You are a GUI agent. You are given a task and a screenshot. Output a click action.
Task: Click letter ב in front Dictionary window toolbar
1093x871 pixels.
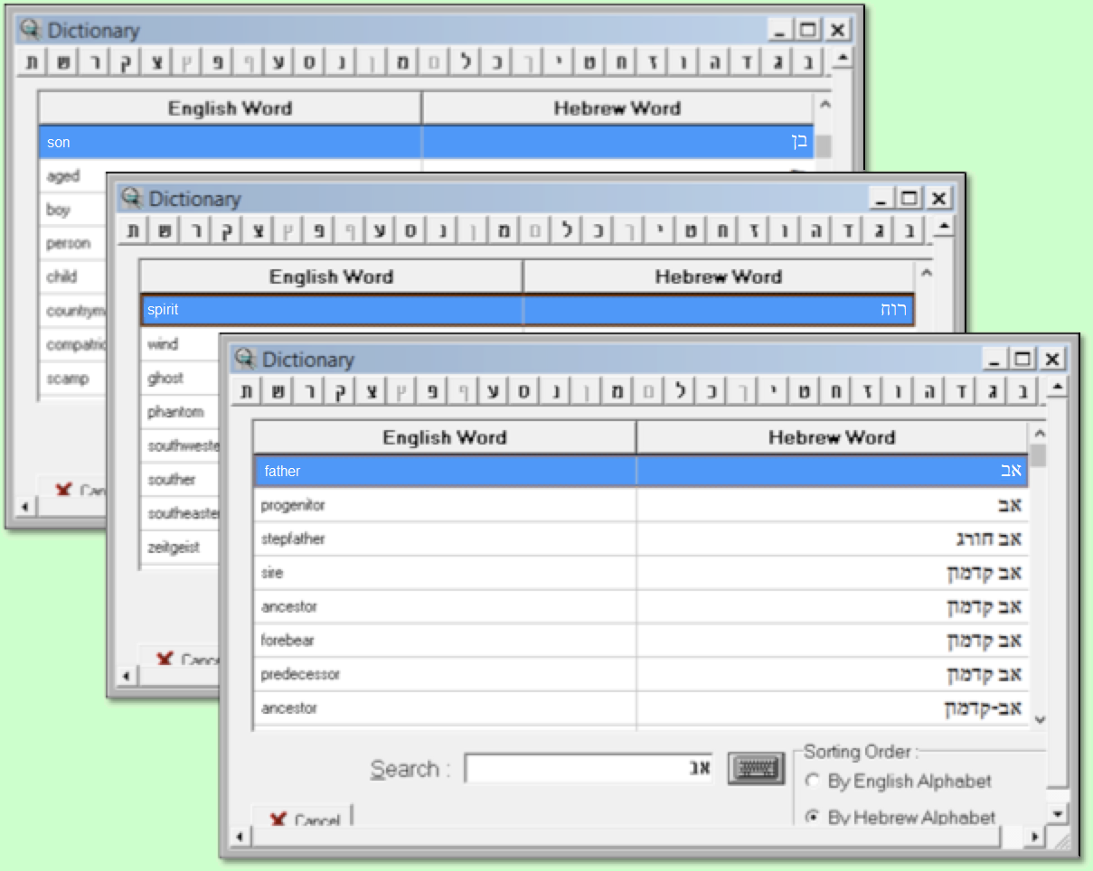coord(1022,391)
